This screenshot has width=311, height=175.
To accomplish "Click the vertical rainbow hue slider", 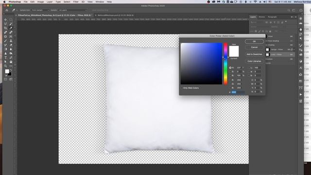I will pos(225,64).
